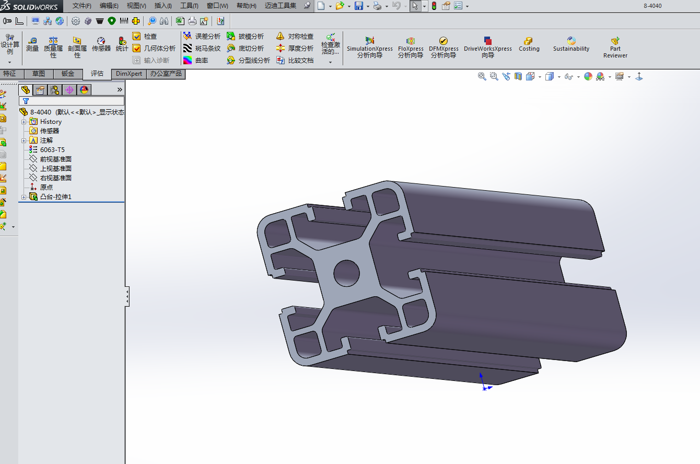Viewport: 700px width, 464px height.
Task: Click the 传感器 sensor tool in ribbon
Action: click(x=101, y=44)
